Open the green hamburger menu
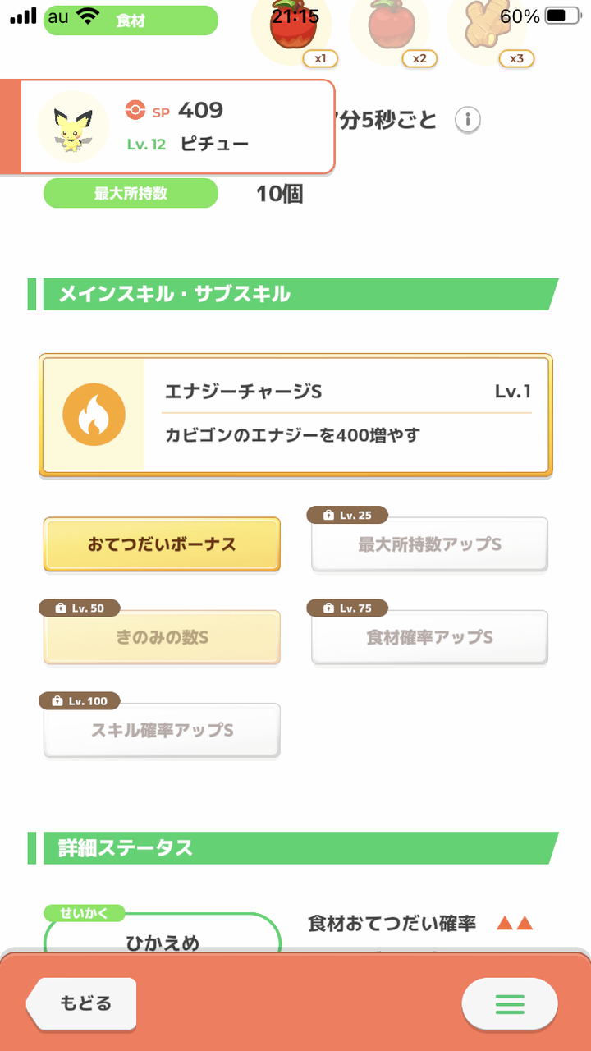Image resolution: width=591 pixels, height=1051 pixels. (x=509, y=1003)
